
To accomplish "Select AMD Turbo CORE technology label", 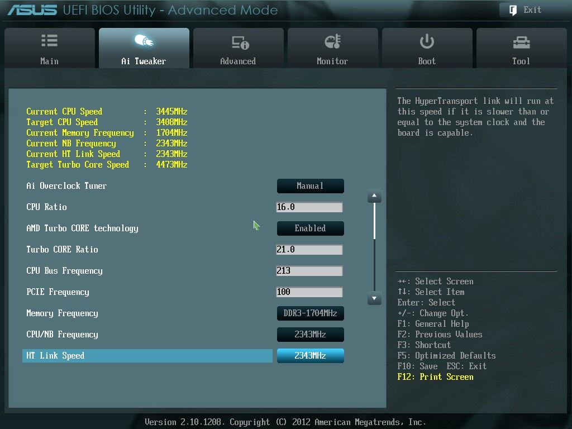I will 83,228.
